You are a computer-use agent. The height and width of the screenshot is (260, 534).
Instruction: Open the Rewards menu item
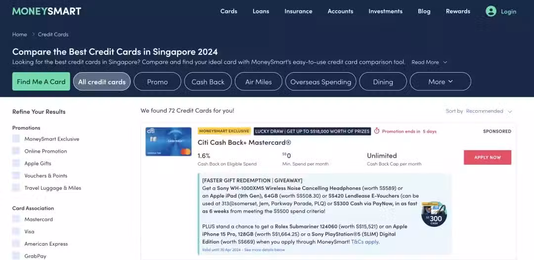click(x=458, y=11)
